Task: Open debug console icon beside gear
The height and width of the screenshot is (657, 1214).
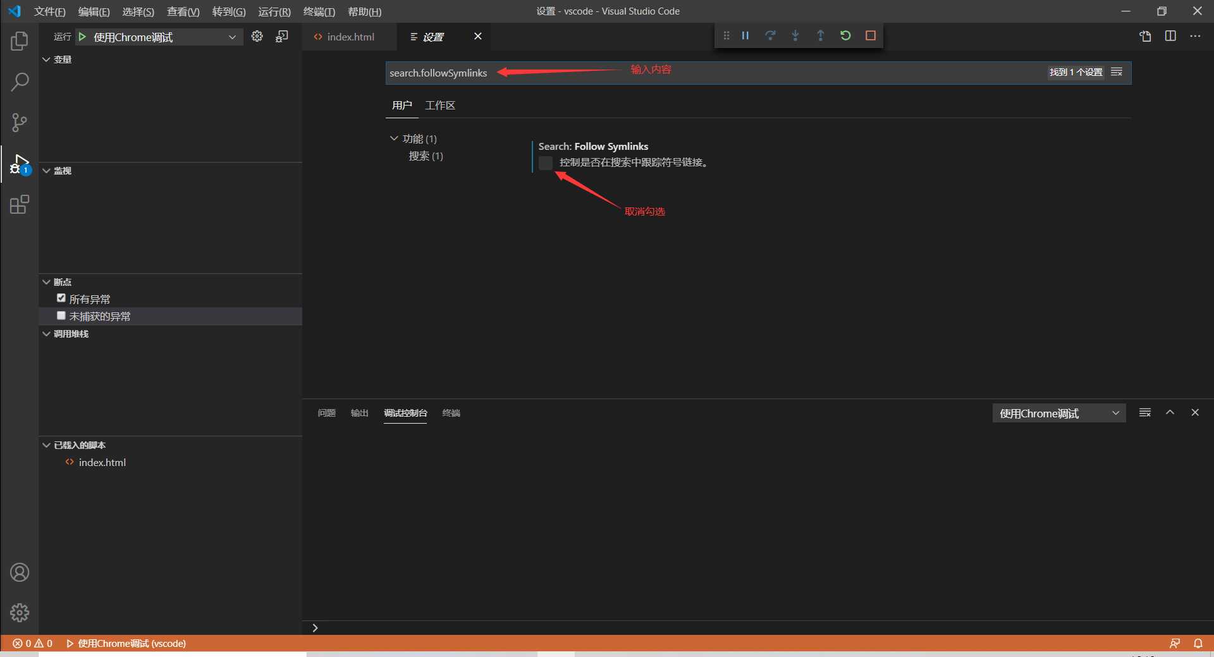Action: 282,37
